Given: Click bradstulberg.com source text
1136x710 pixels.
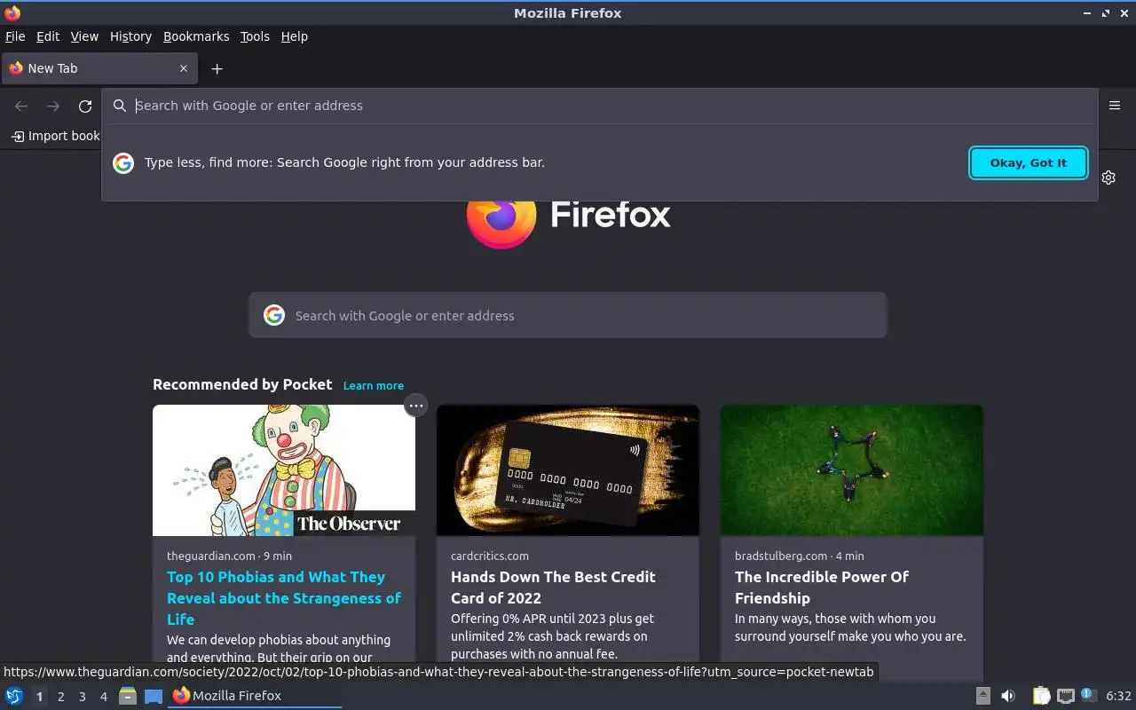Looking at the screenshot, I should [x=783, y=556].
